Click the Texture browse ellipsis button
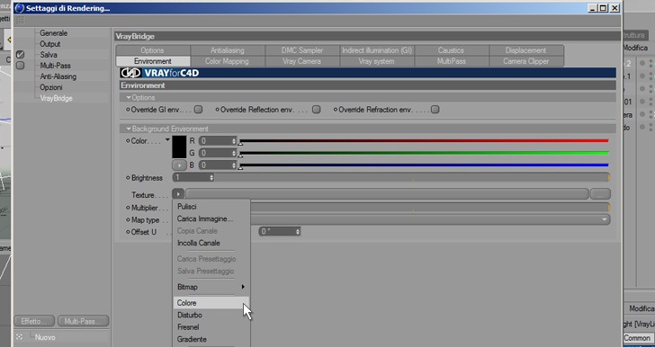Image resolution: width=655 pixels, height=347 pixels. 600,194
